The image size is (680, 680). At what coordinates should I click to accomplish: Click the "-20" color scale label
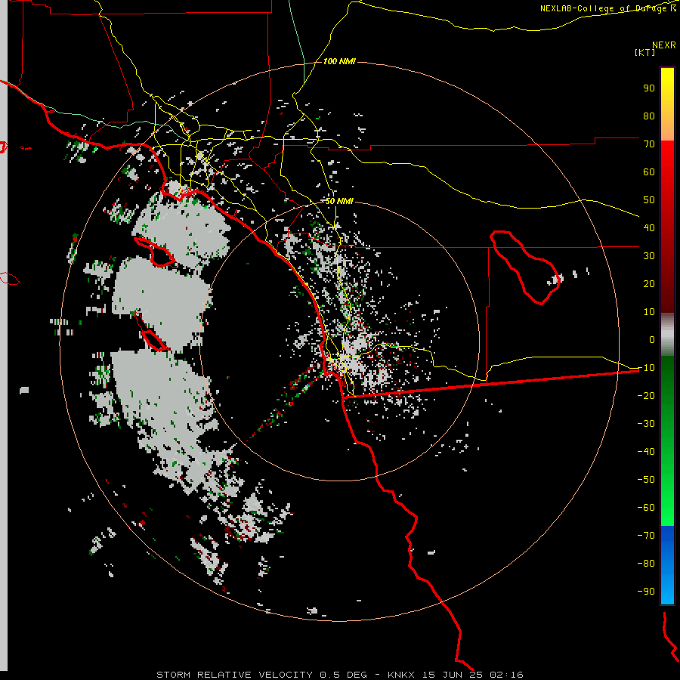(646, 395)
